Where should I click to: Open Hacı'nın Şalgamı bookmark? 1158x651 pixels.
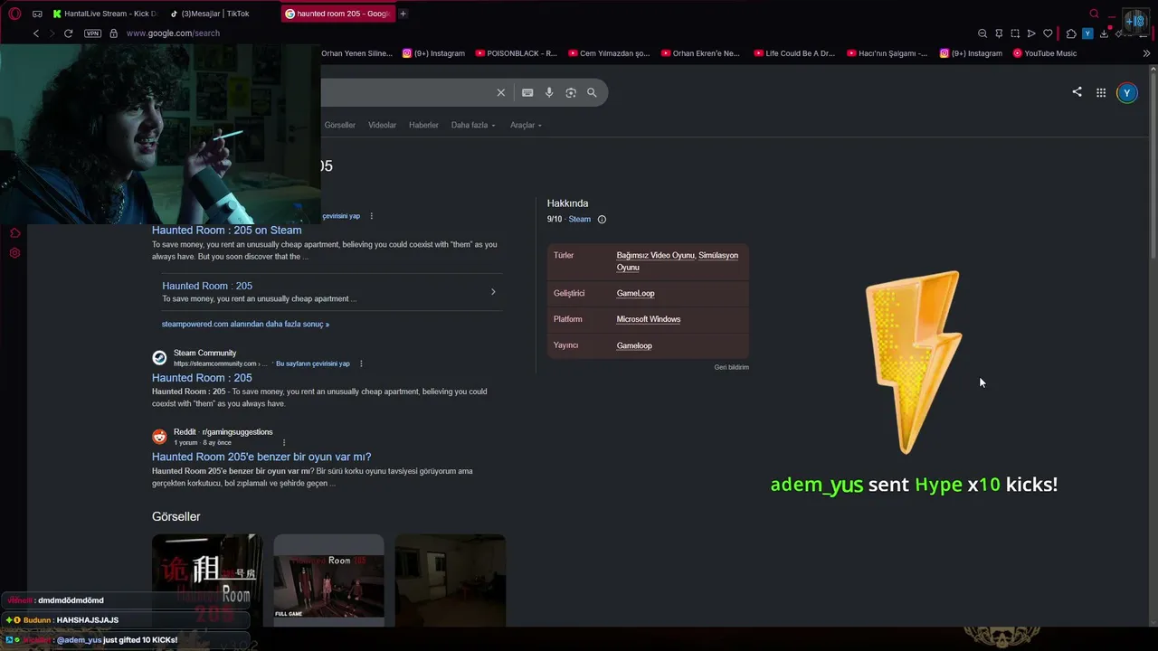point(887,53)
